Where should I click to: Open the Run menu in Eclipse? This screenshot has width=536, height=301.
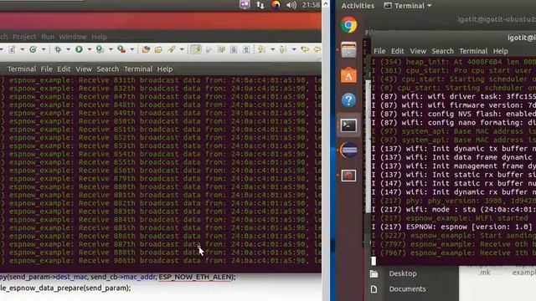click(48, 37)
